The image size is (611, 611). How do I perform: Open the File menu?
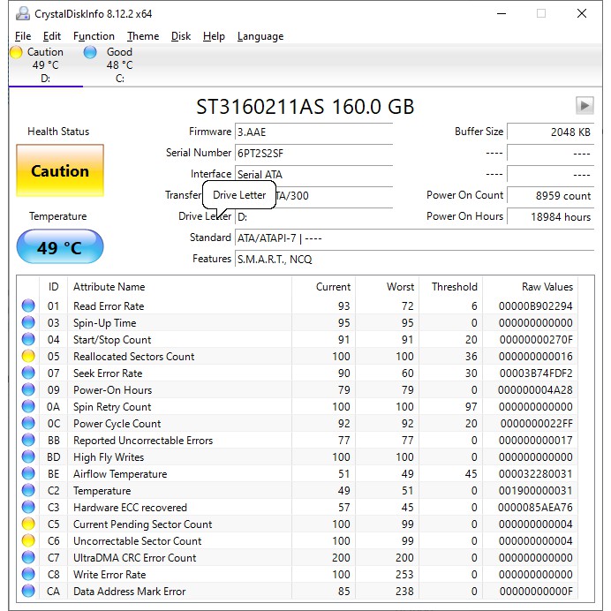click(23, 36)
